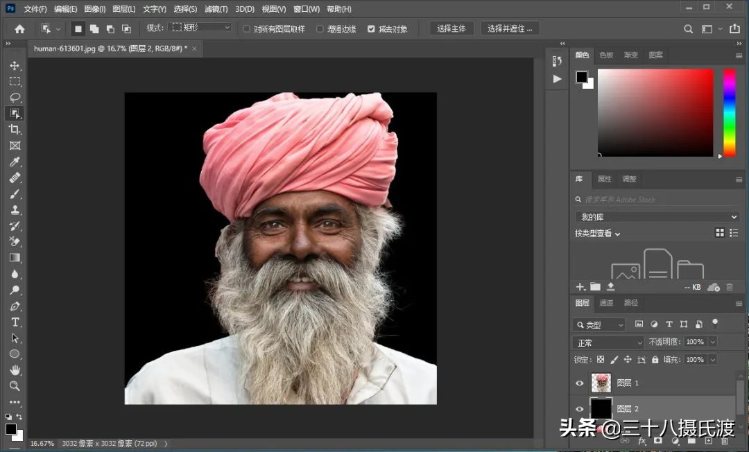Pick the Type tool
This screenshot has width=749, height=452.
[15, 322]
